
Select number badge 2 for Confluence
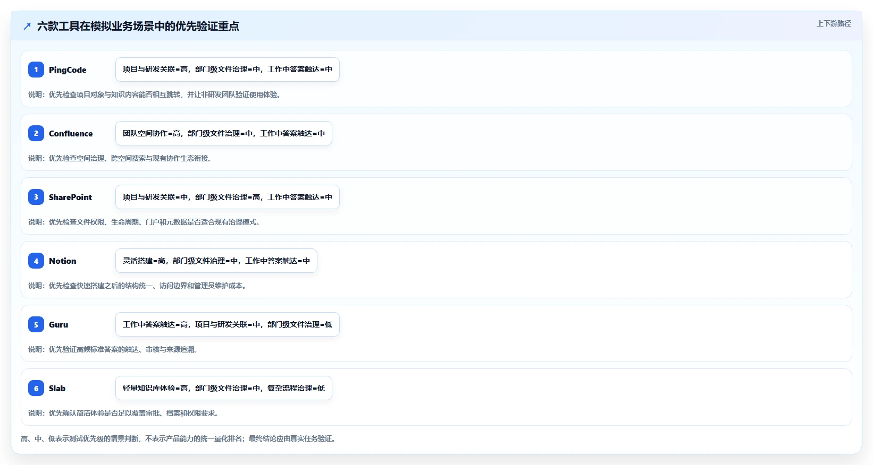click(36, 133)
